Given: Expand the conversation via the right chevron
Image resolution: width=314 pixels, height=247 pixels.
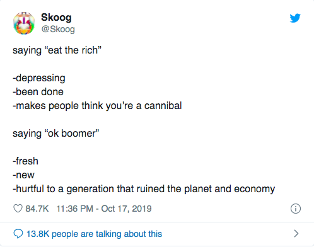Looking at the screenshot, I should click(296, 234).
